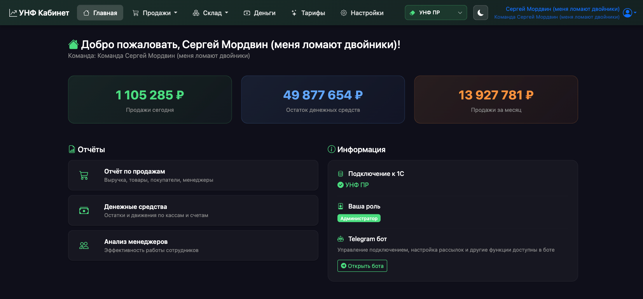Expand the Продажи dropdown menu

click(155, 12)
